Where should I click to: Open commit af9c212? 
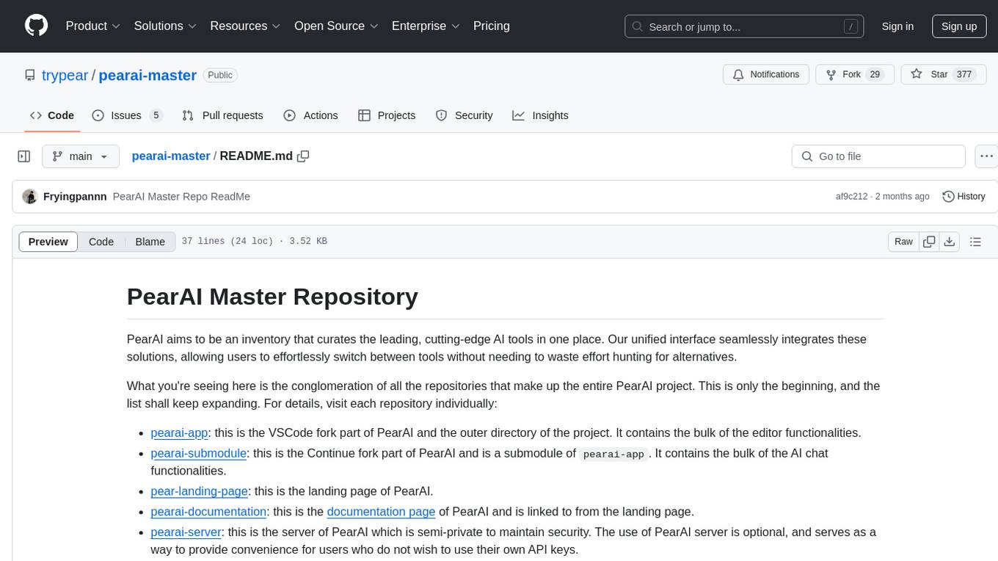coord(851,197)
